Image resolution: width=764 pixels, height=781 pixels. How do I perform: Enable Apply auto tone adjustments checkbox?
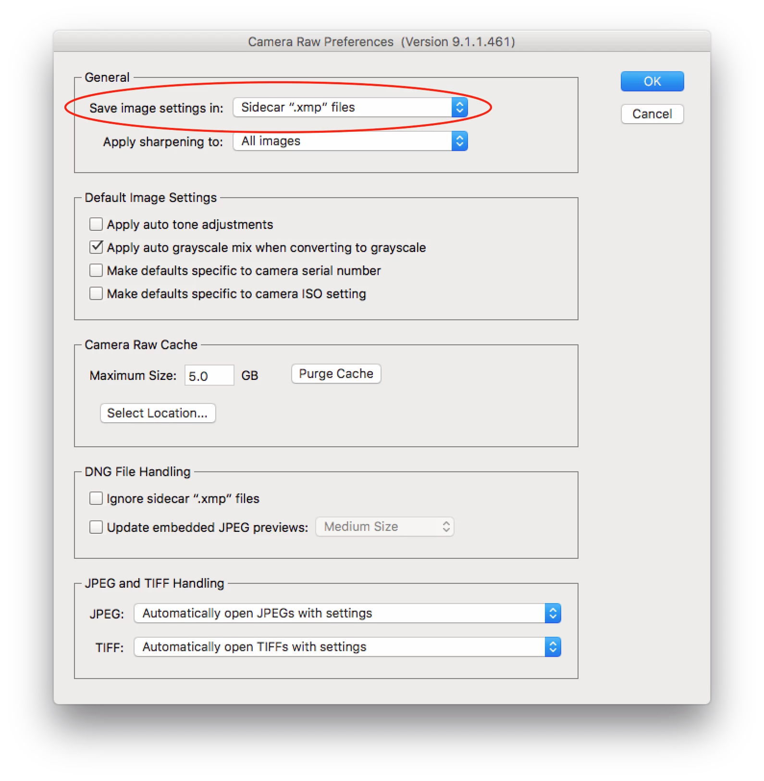96,224
